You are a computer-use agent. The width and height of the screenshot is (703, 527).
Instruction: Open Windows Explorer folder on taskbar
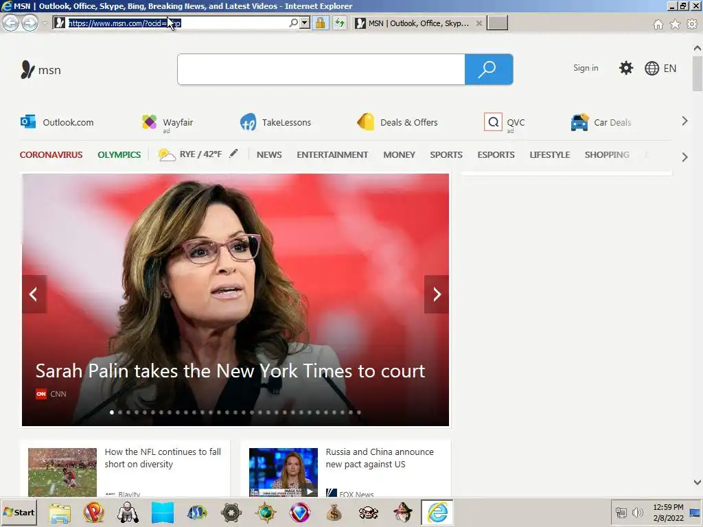point(60,513)
